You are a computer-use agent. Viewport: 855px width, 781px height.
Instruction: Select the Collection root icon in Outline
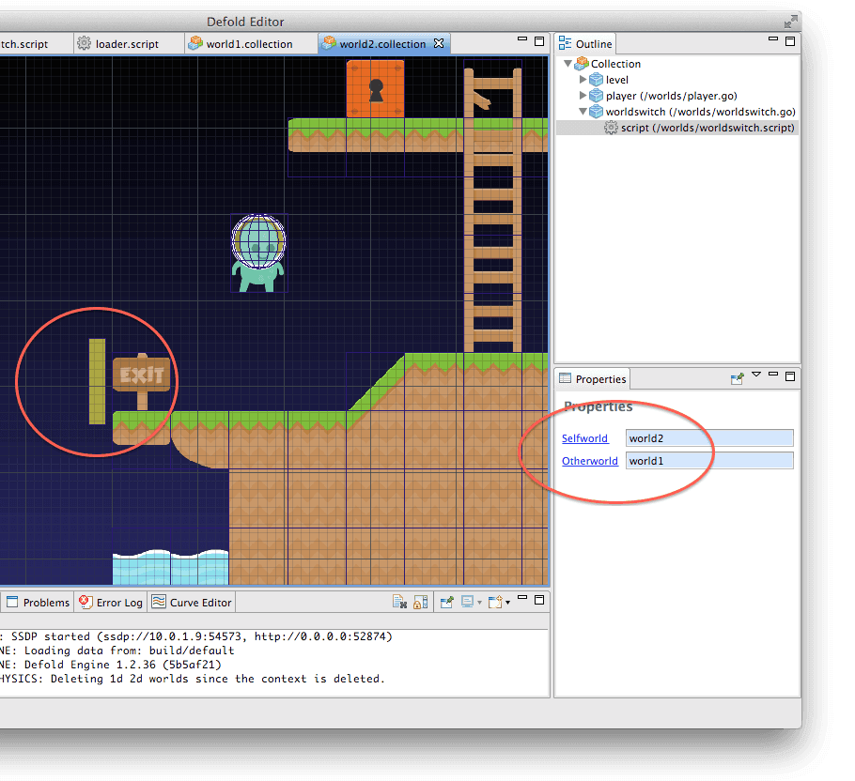point(582,64)
